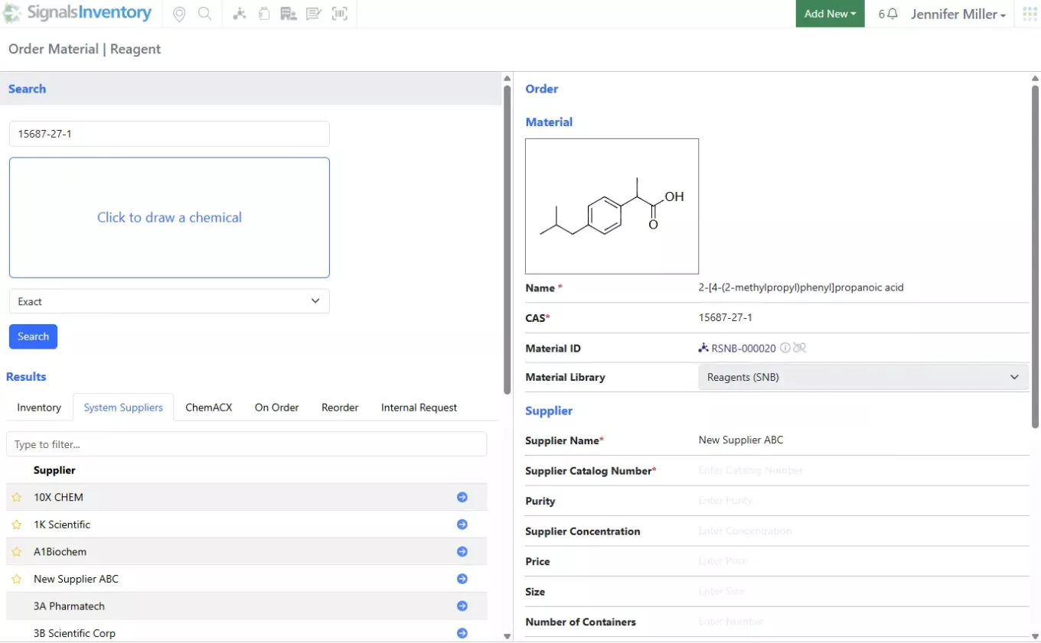Click the info icon next to RSNB-000020

pyautogui.click(x=785, y=348)
